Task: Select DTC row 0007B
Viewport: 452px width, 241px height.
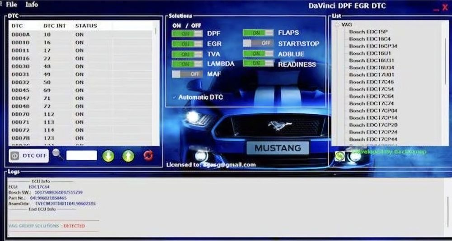Action: [81, 138]
